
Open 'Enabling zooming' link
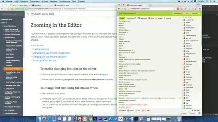click(41, 49)
